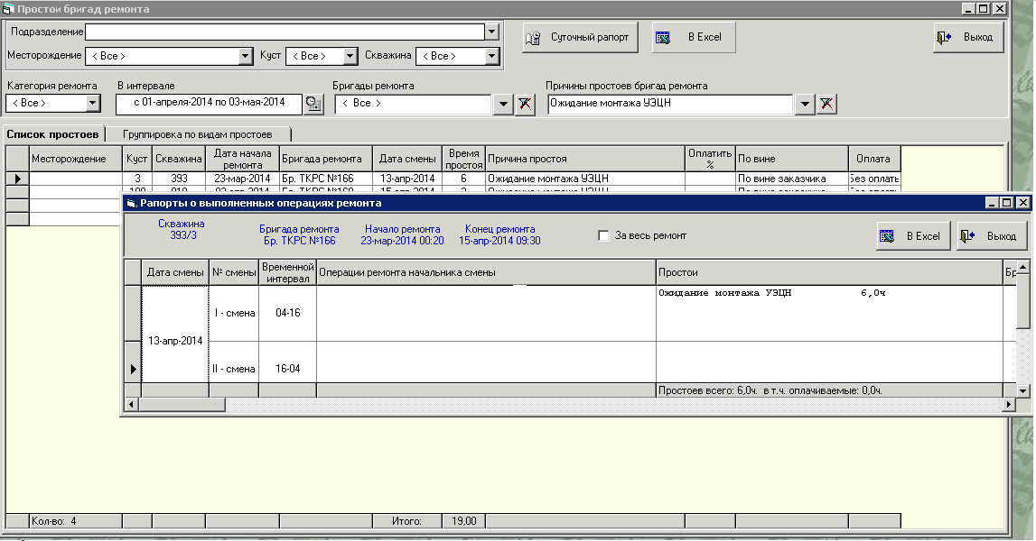Click Причины простоев field with Ожидание монтажа УЭЦН
The image size is (1036, 541).
(x=670, y=104)
